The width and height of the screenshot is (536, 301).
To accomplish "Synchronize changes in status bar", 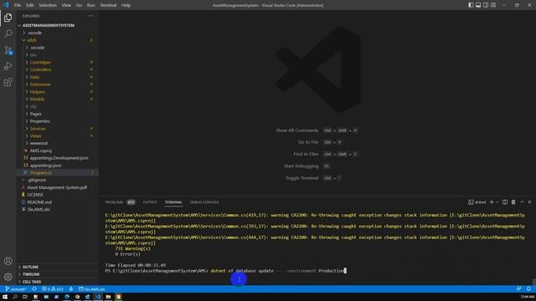I will [34, 289].
